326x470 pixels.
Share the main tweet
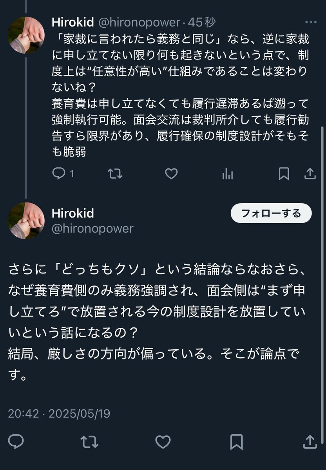pos(310,441)
